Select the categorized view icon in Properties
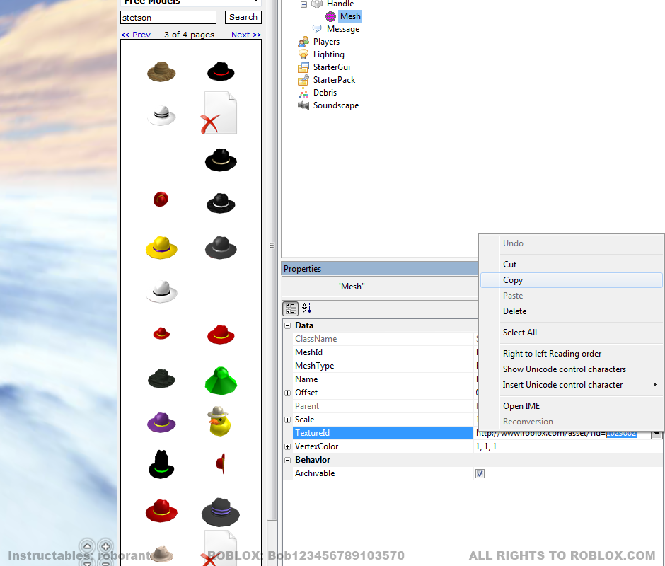Image resolution: width=665 pixels, height=566 pixels. tap(290, 308)
